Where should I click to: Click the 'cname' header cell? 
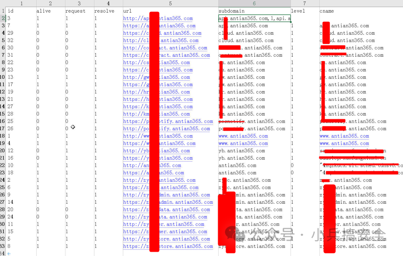327,11
